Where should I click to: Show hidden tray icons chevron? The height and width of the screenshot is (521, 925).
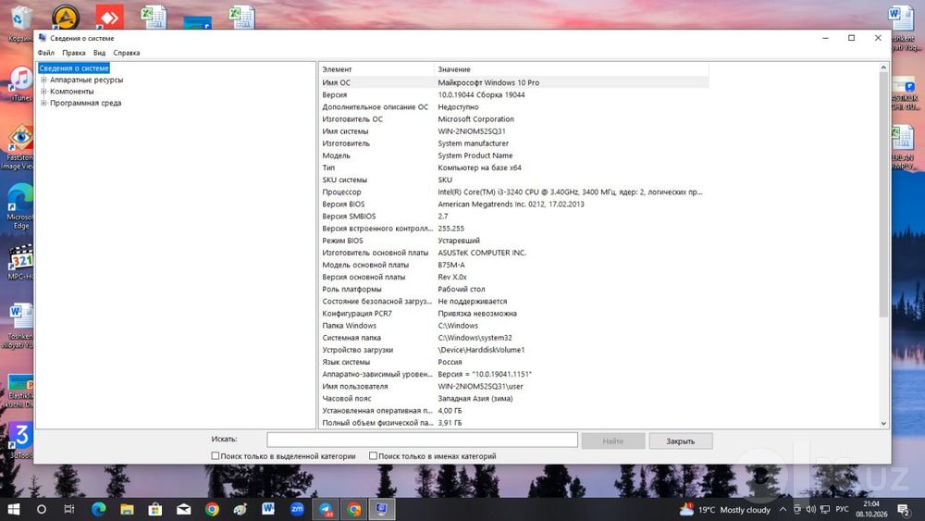tap(783, 509)
